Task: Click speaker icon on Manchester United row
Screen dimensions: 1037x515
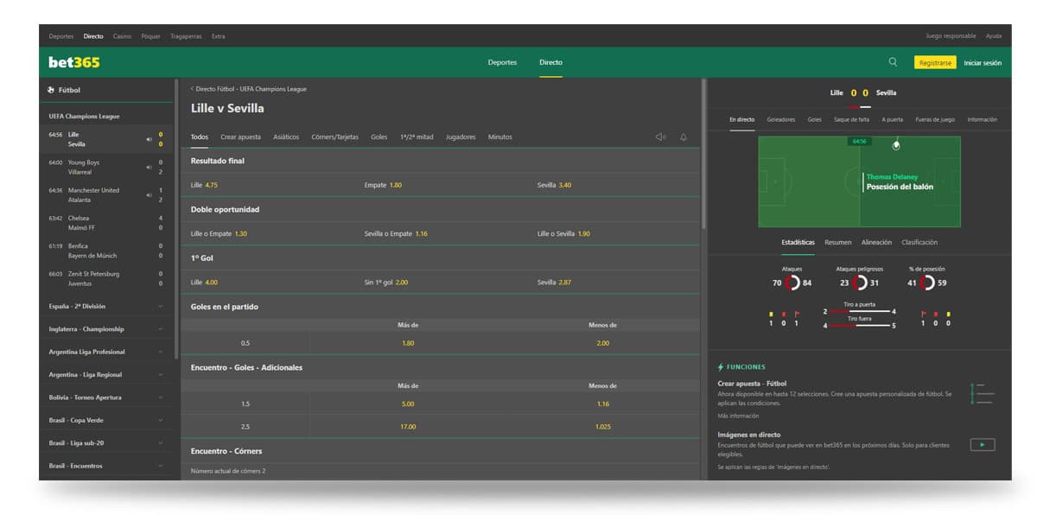Action: click(149, 194)
